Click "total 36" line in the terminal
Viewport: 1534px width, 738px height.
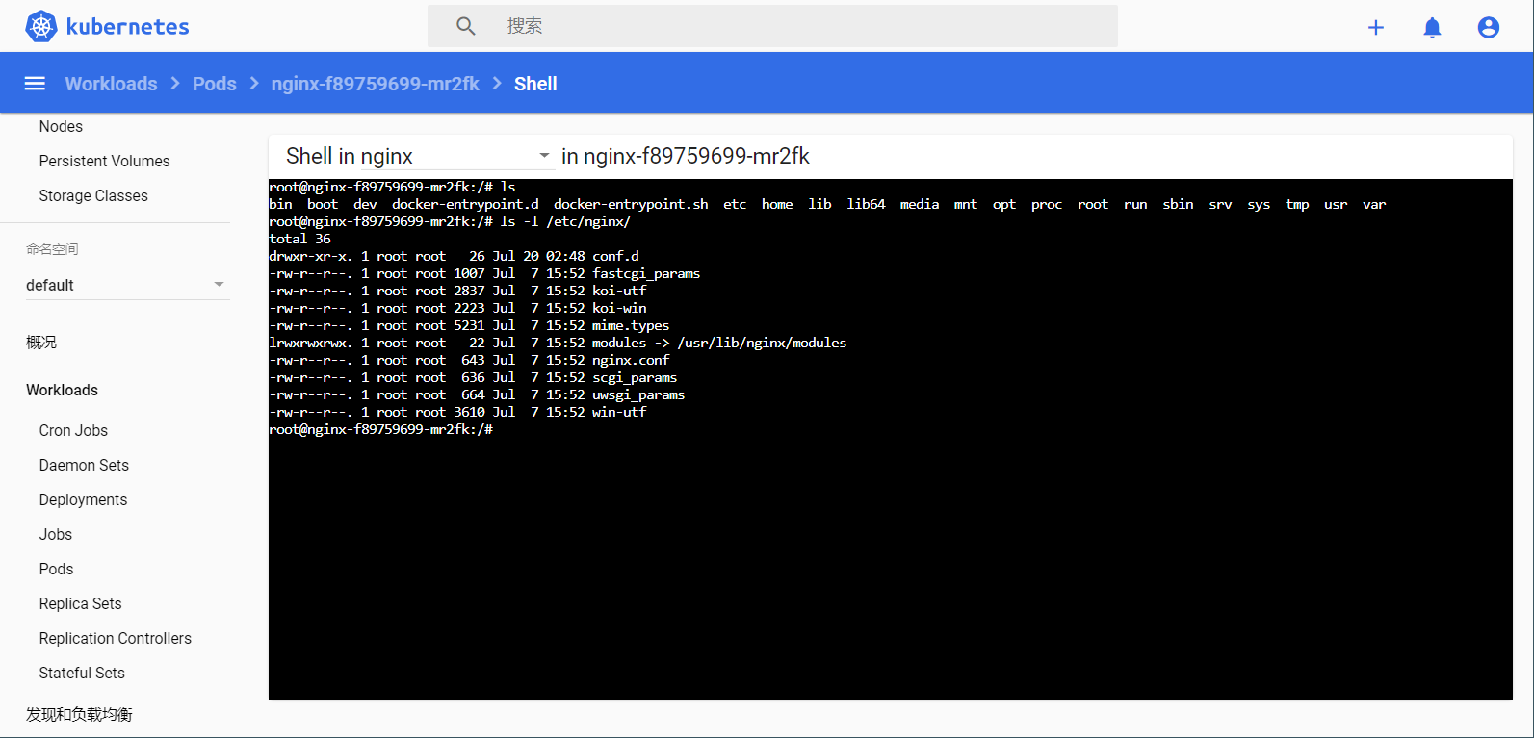click(x=299, y=239)
